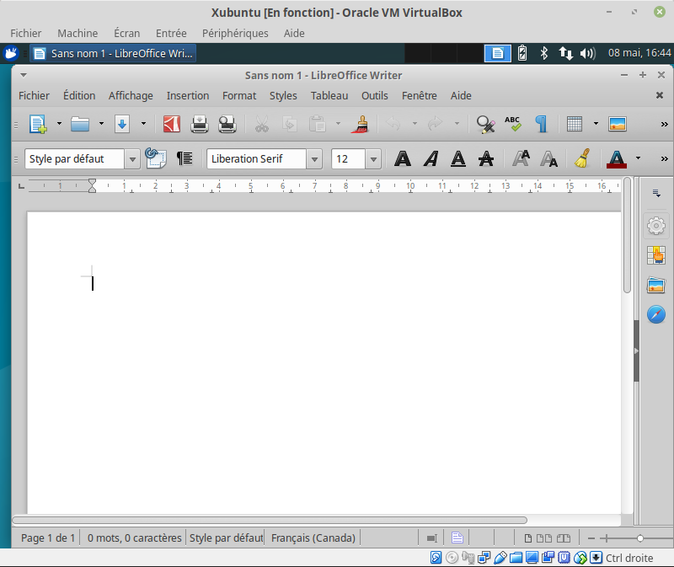Click the Print document icon
Viewport: 674px width, 567px height.
pos(200,125)
